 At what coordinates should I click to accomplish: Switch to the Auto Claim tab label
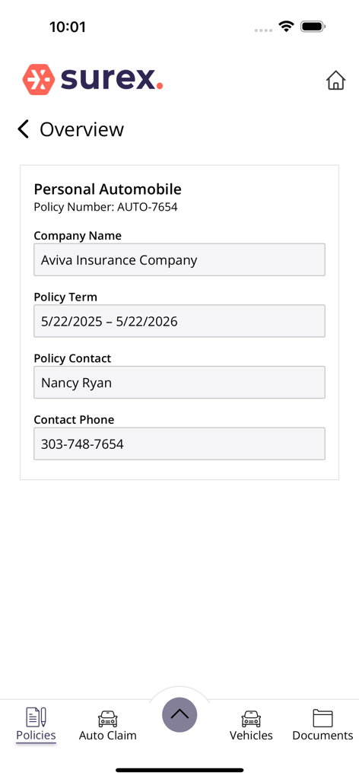point(107,736)
